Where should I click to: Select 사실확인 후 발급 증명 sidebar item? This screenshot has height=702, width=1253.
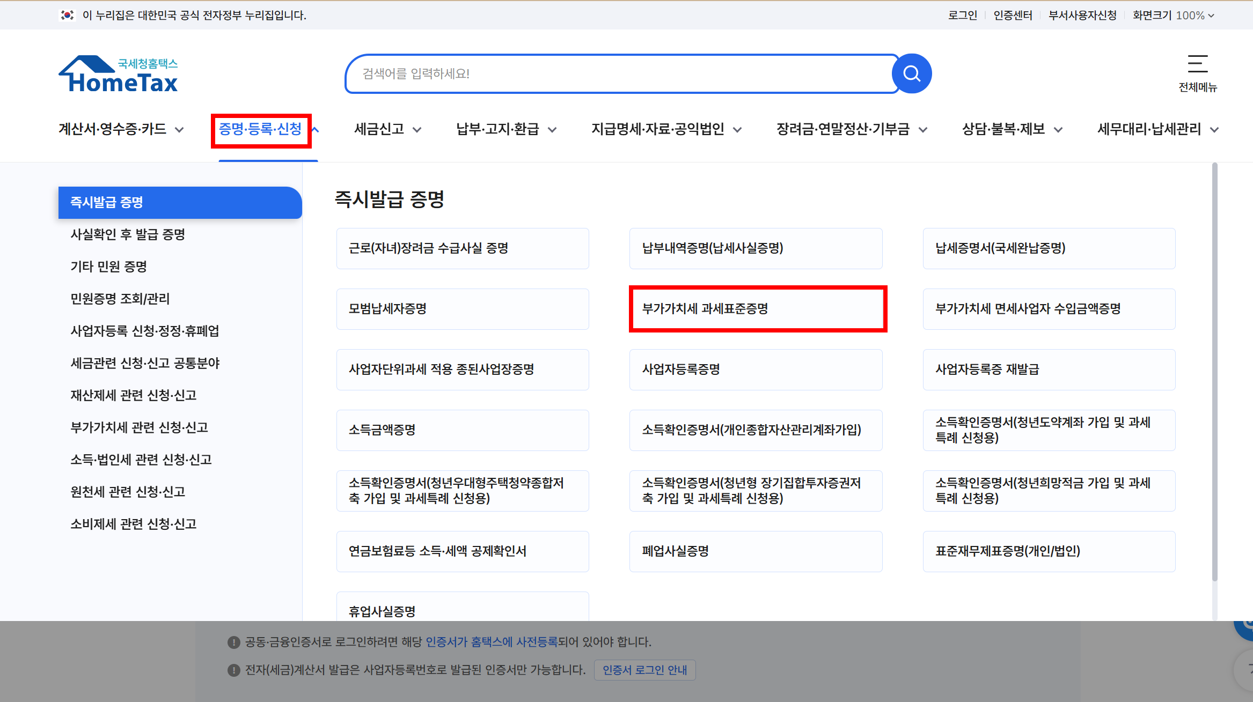pos(128,234)
